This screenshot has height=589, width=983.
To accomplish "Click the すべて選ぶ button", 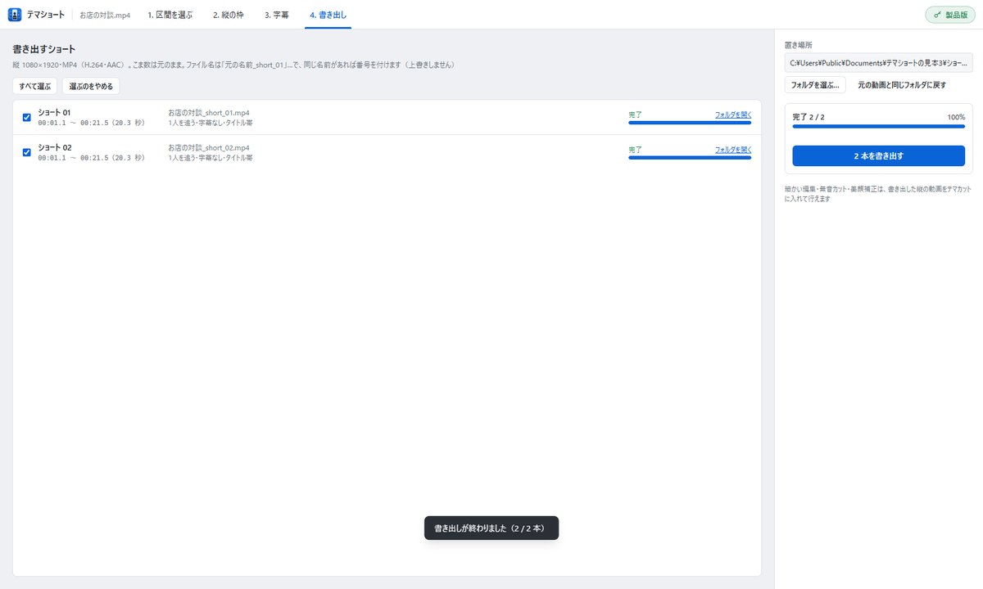I will (x=35, y=86).
